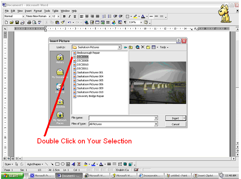Switch to untitled - Paint taskbar button
Image resolution: width=241 pixels, height=179 pixels.
tap(178, 176)
